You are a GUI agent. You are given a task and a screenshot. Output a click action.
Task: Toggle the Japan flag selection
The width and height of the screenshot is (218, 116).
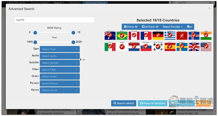[122, 47]
